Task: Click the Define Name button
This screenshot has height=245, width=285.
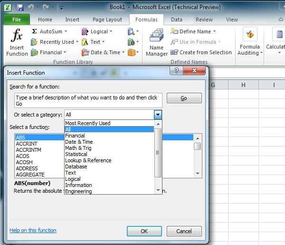Action: tap(191, 31)
